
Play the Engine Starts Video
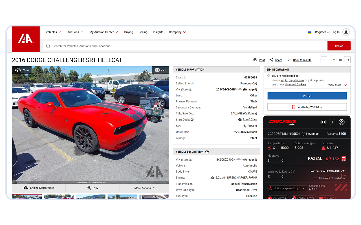coord(39,188)
